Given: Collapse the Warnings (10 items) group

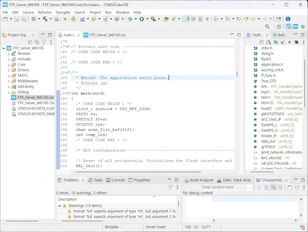Looking at the screenshot, I should click(59, 206).
